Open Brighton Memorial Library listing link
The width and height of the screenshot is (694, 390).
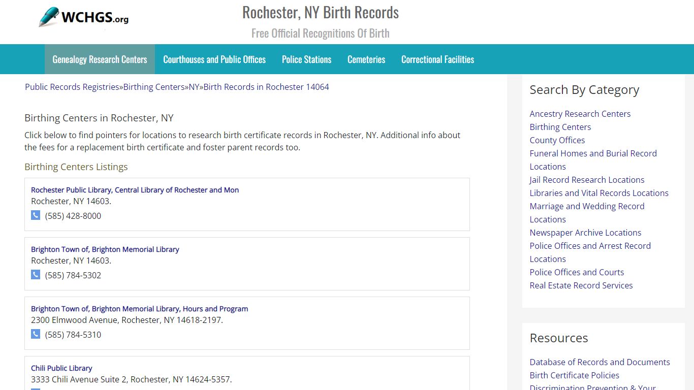pyautogui.click(x=105, y=249)
